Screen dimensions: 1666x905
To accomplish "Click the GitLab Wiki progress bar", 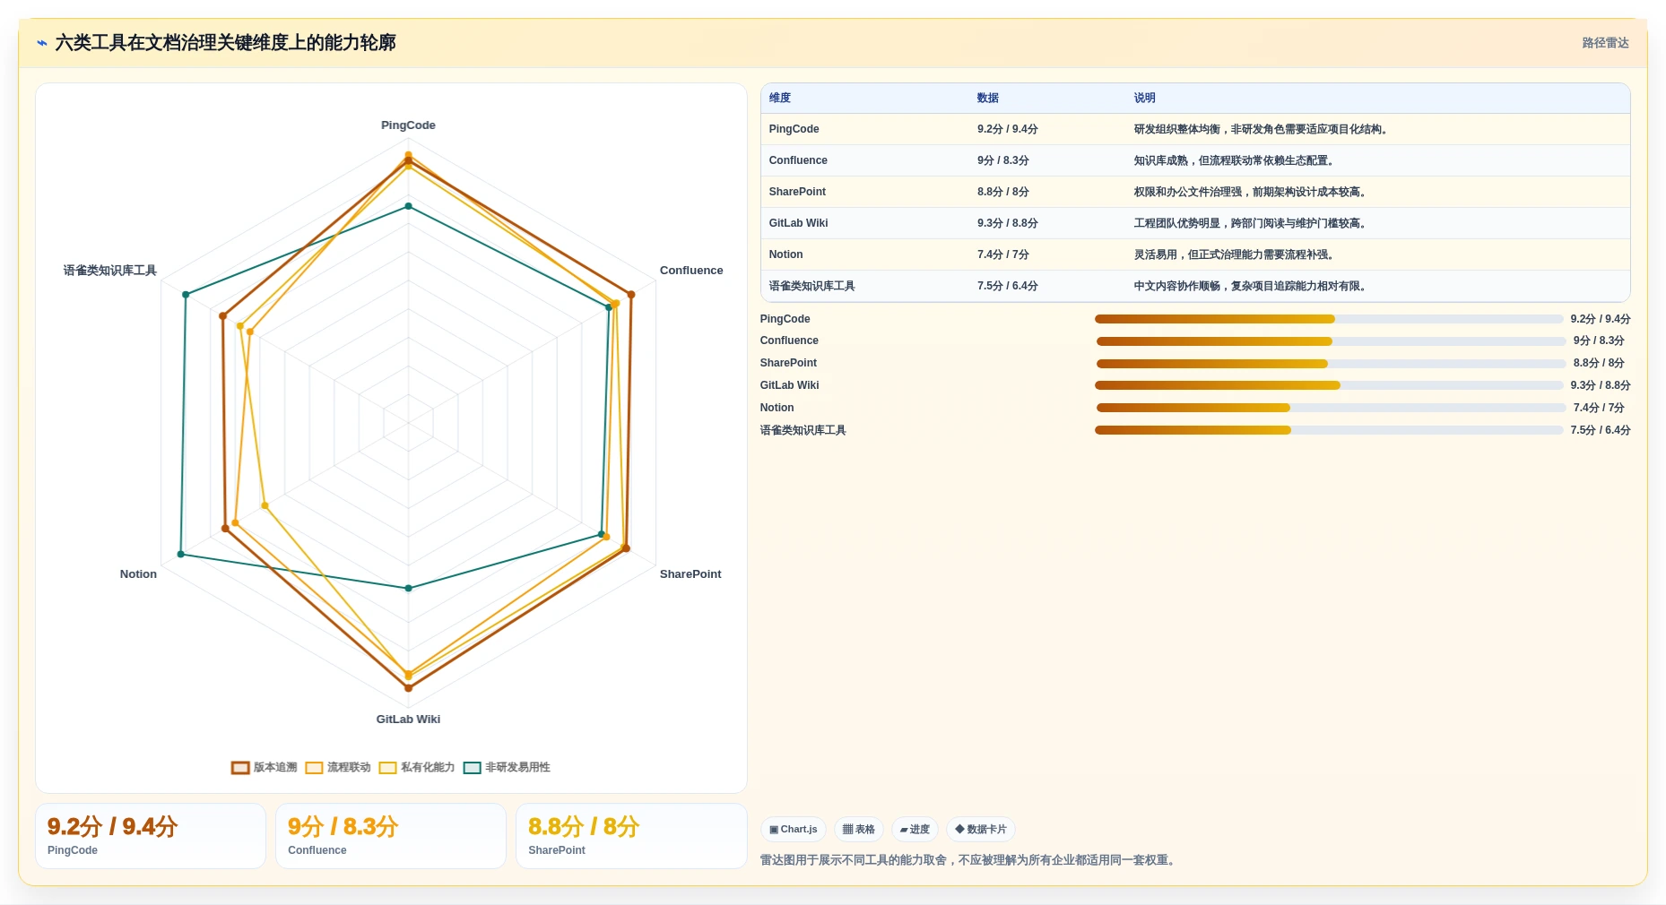I will [1329, 385].
